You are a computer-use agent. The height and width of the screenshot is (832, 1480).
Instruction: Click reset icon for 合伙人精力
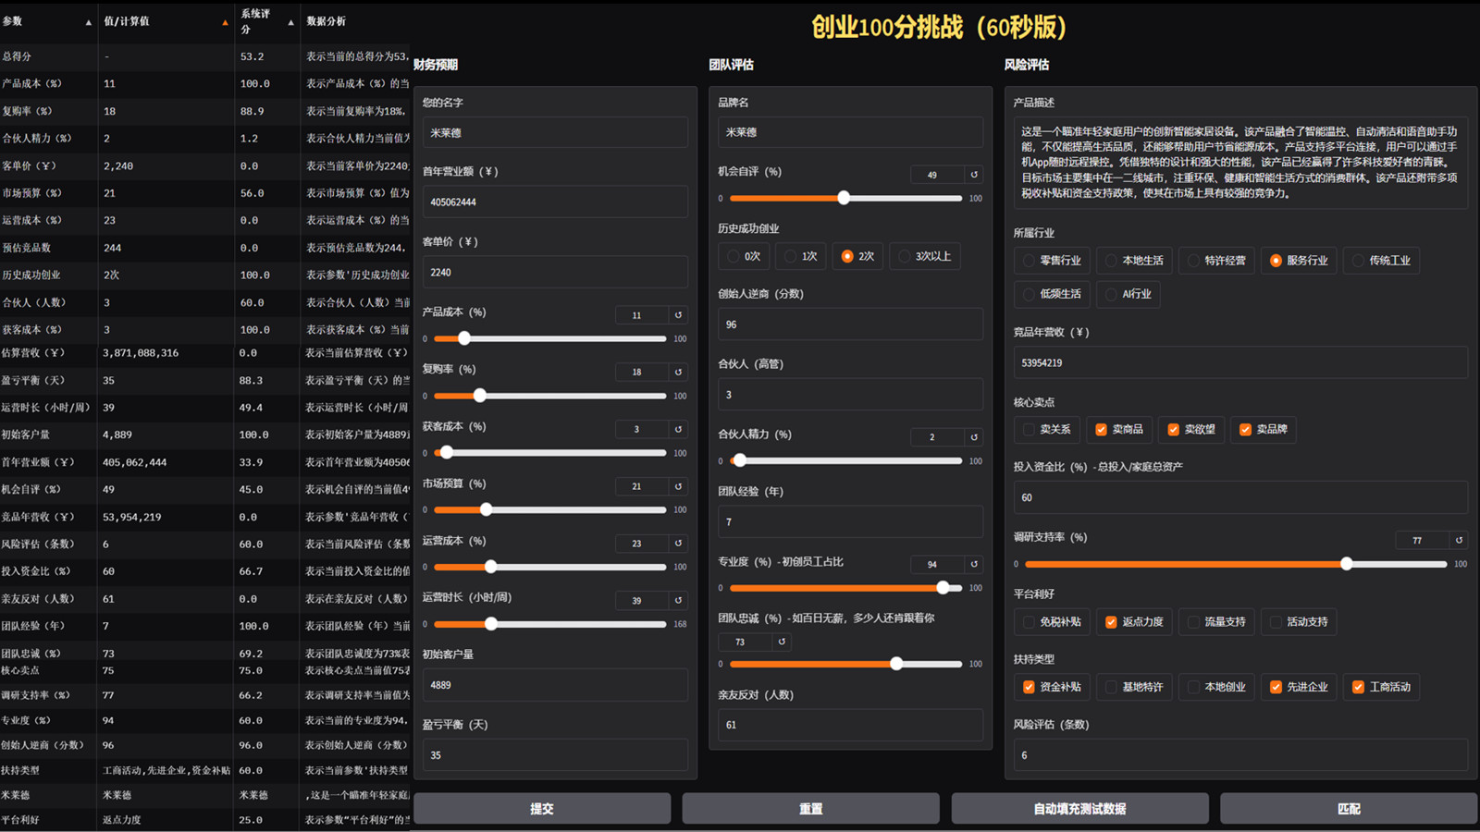tap(974, 437)
